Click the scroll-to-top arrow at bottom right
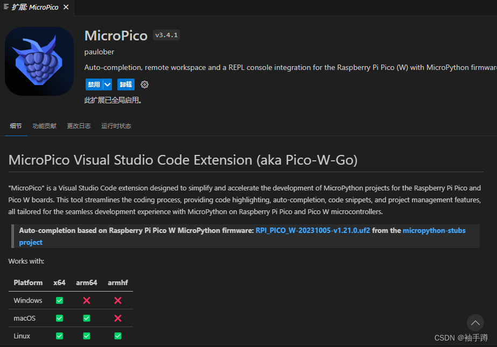Image resolution: width=497 pixels, height=347 pixels. (475, 323)
